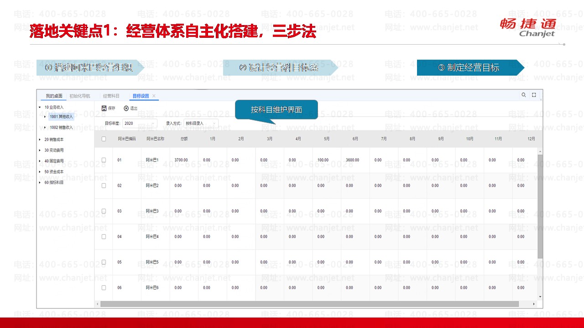Screen dimensions: 584x328
Task: Expand the 50 资金成本 node arrow
Action: pyautogui.click(x=40, y=172)
